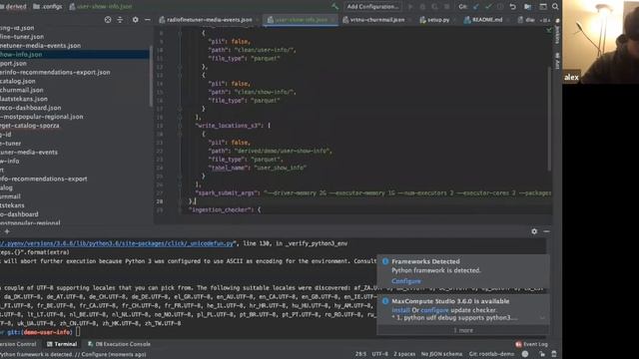Screen dimensions: 639x359
Task: Open the Version Control tool window tab
Action: coord(18,344)
